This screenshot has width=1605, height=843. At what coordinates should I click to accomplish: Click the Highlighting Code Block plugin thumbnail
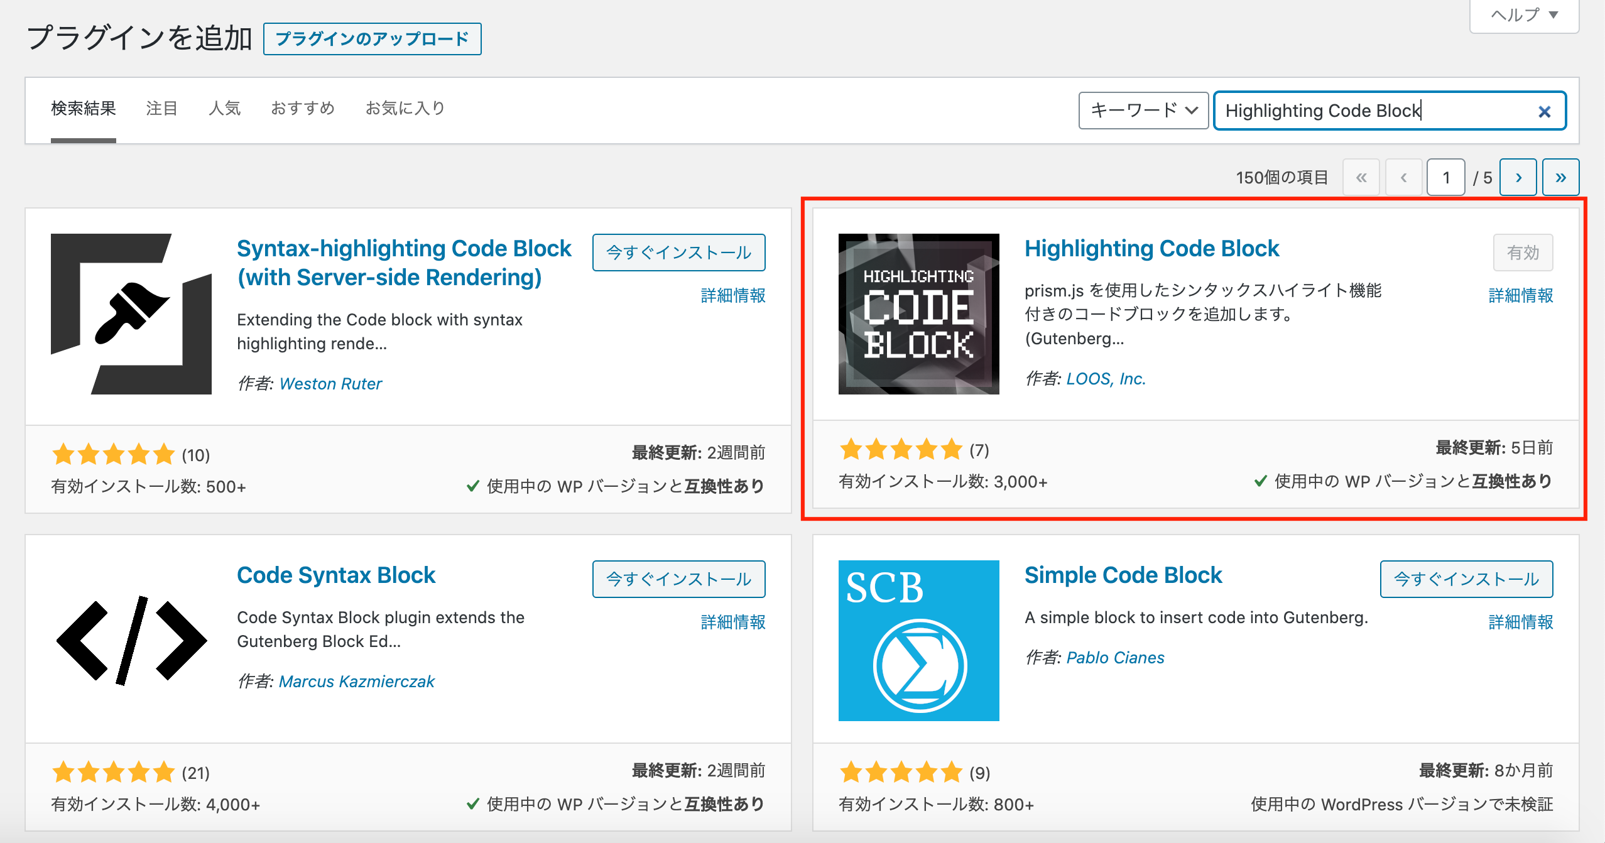pos(919,314)
